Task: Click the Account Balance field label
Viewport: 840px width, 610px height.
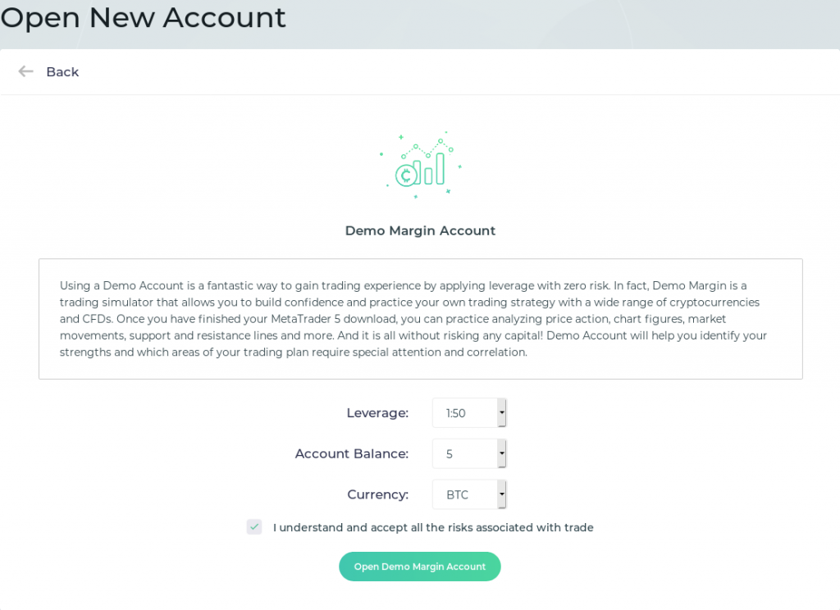Action: 351,453
